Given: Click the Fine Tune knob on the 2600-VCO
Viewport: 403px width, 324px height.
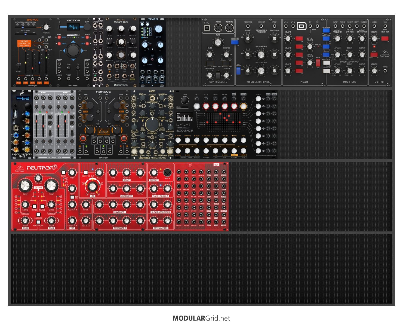Looking at the screenshot, I should pyautogui.click(x=46, y=27).
